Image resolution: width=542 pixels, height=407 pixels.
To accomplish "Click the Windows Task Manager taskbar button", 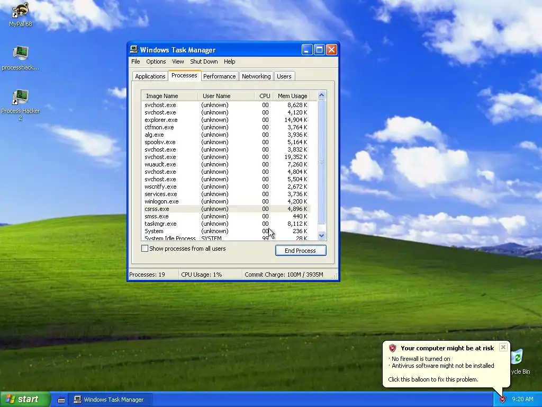I will pyautogui.click(x=110, y=400).
